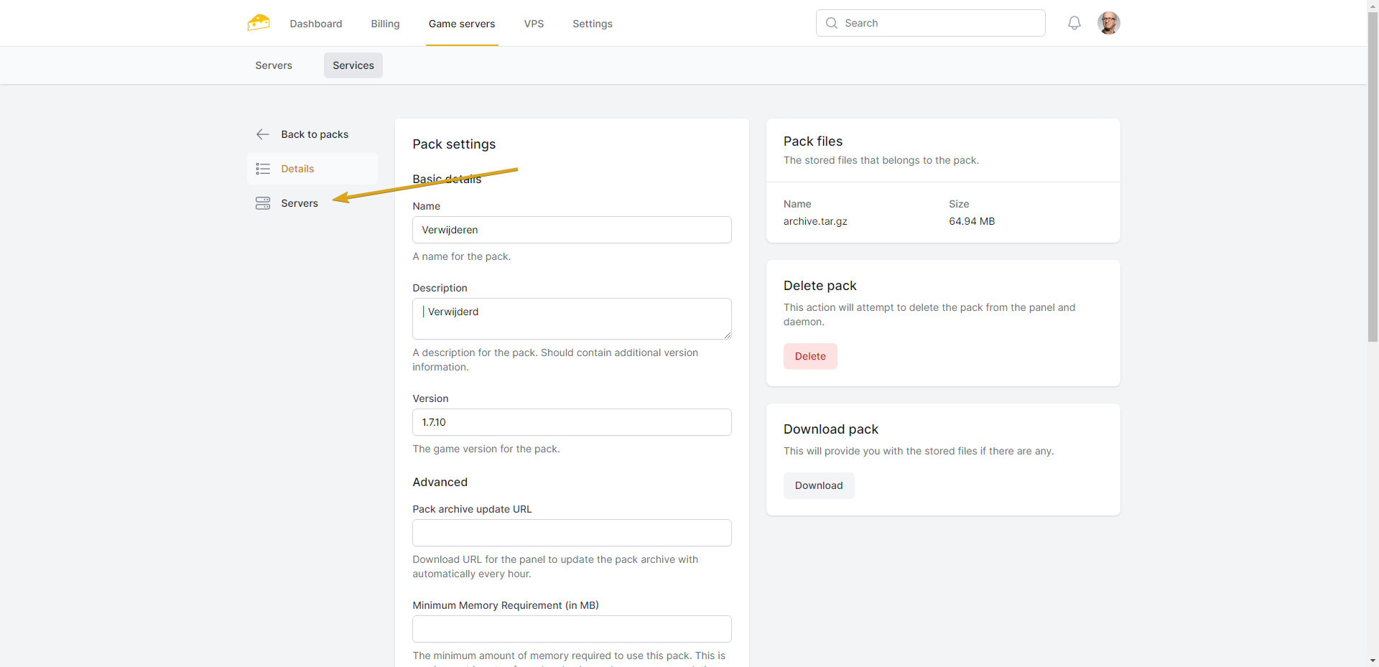1379x667 pixels.
Task: Click the Servers sidebar stack icon
Action: pos(263,203)
